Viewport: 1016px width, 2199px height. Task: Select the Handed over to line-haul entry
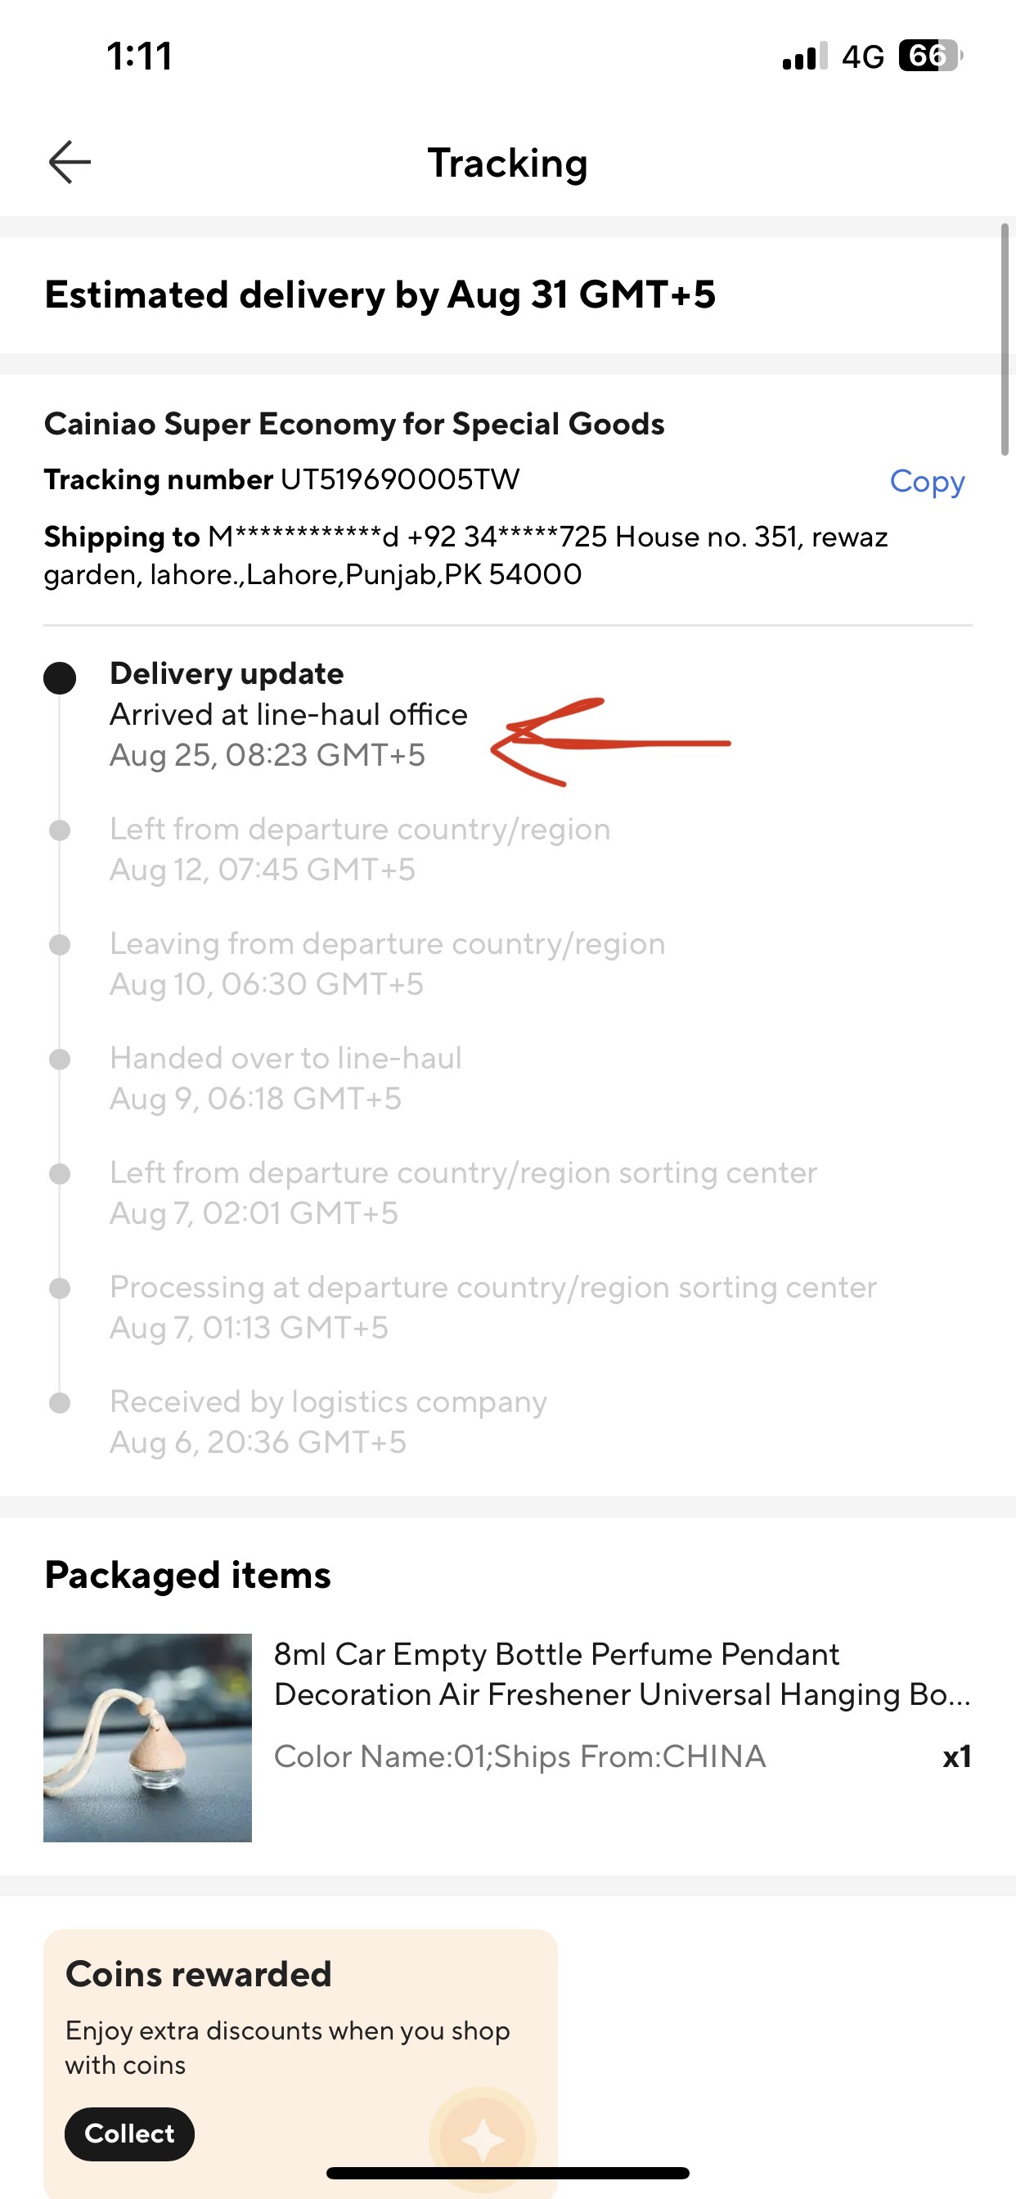point(285,1077)
